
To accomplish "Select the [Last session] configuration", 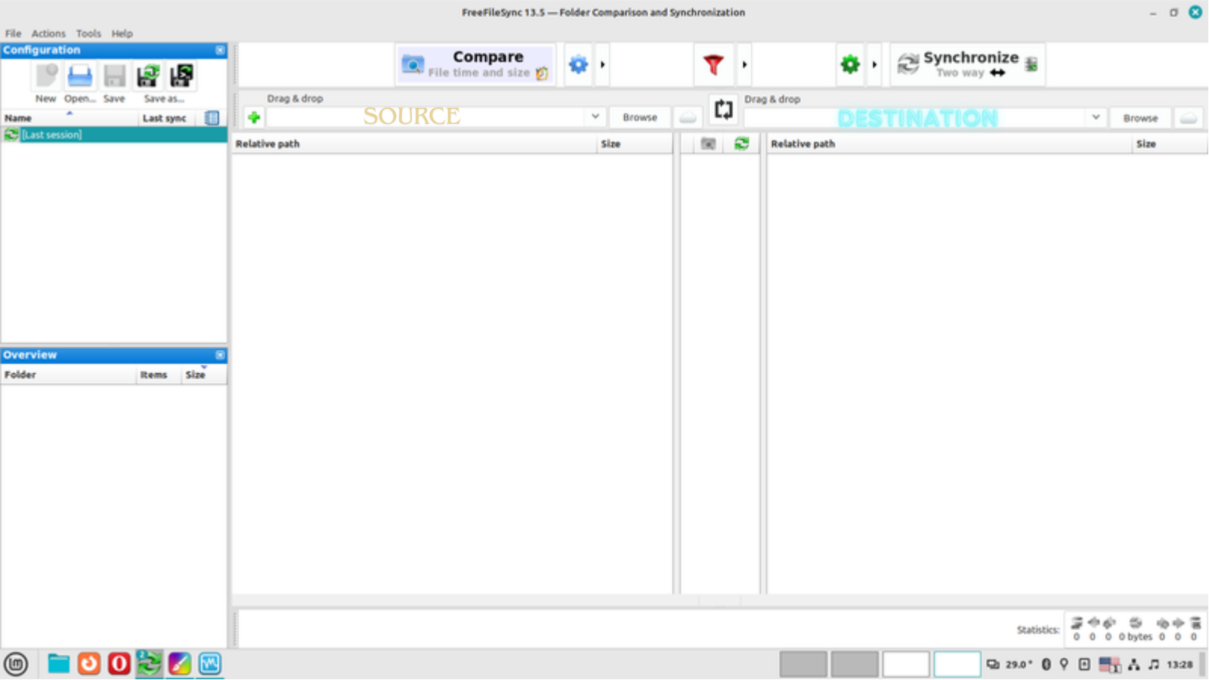I will 113,134.
